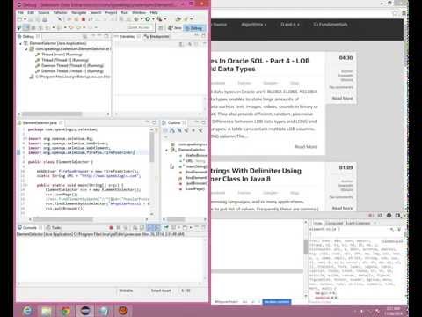The image size is (422, 317).
Task: Collapse the com.speaklogics.selenium.ElementSelector debug node
Action: [26, 49]
